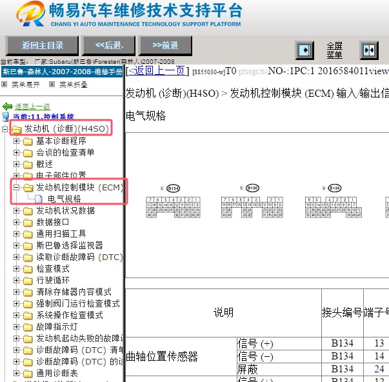The height and width of the screenshot is (382, 389).
Task: Select 会谈的检查清单 in tree
Action: coord(65,152)
